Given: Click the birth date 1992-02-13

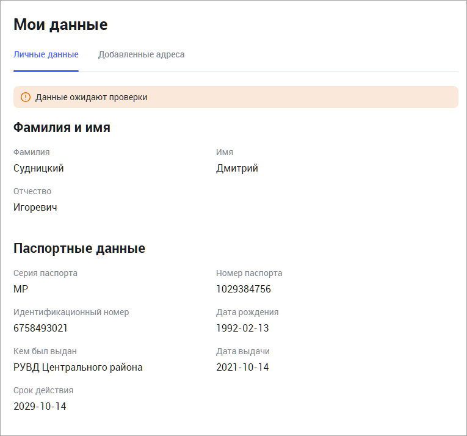Looking at the screenshot, I should (242, 328).
